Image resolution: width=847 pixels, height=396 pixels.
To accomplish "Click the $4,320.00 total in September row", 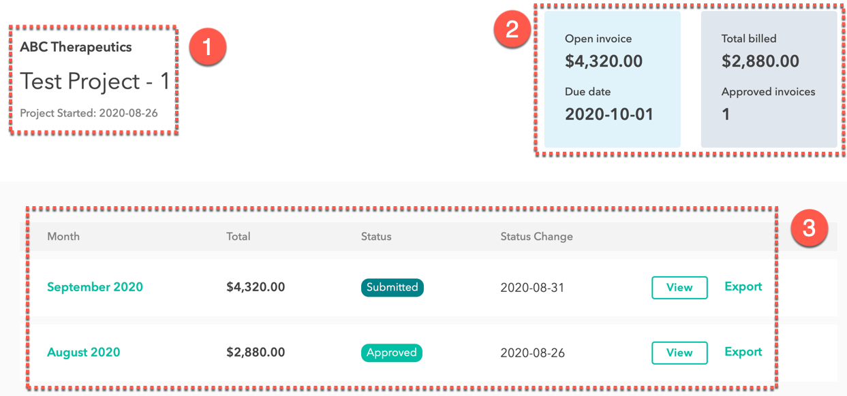I will (x=256, y=287).
